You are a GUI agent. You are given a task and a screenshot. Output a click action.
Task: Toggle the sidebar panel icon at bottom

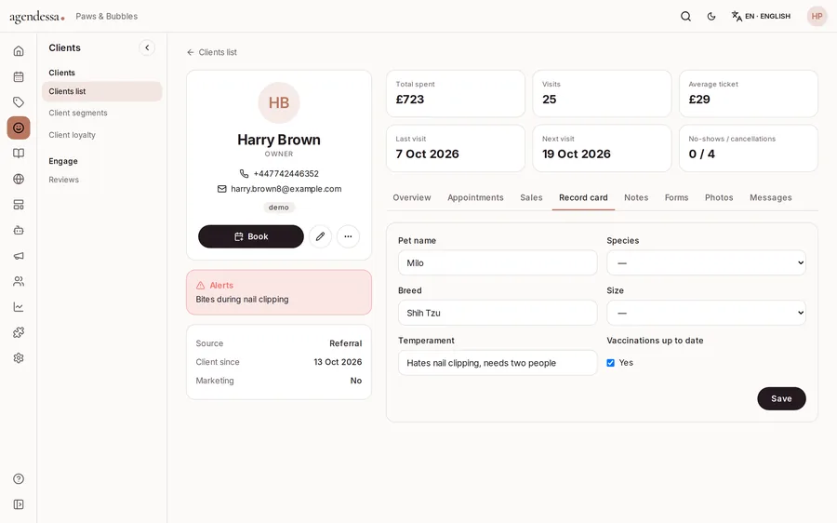point(19,504)
